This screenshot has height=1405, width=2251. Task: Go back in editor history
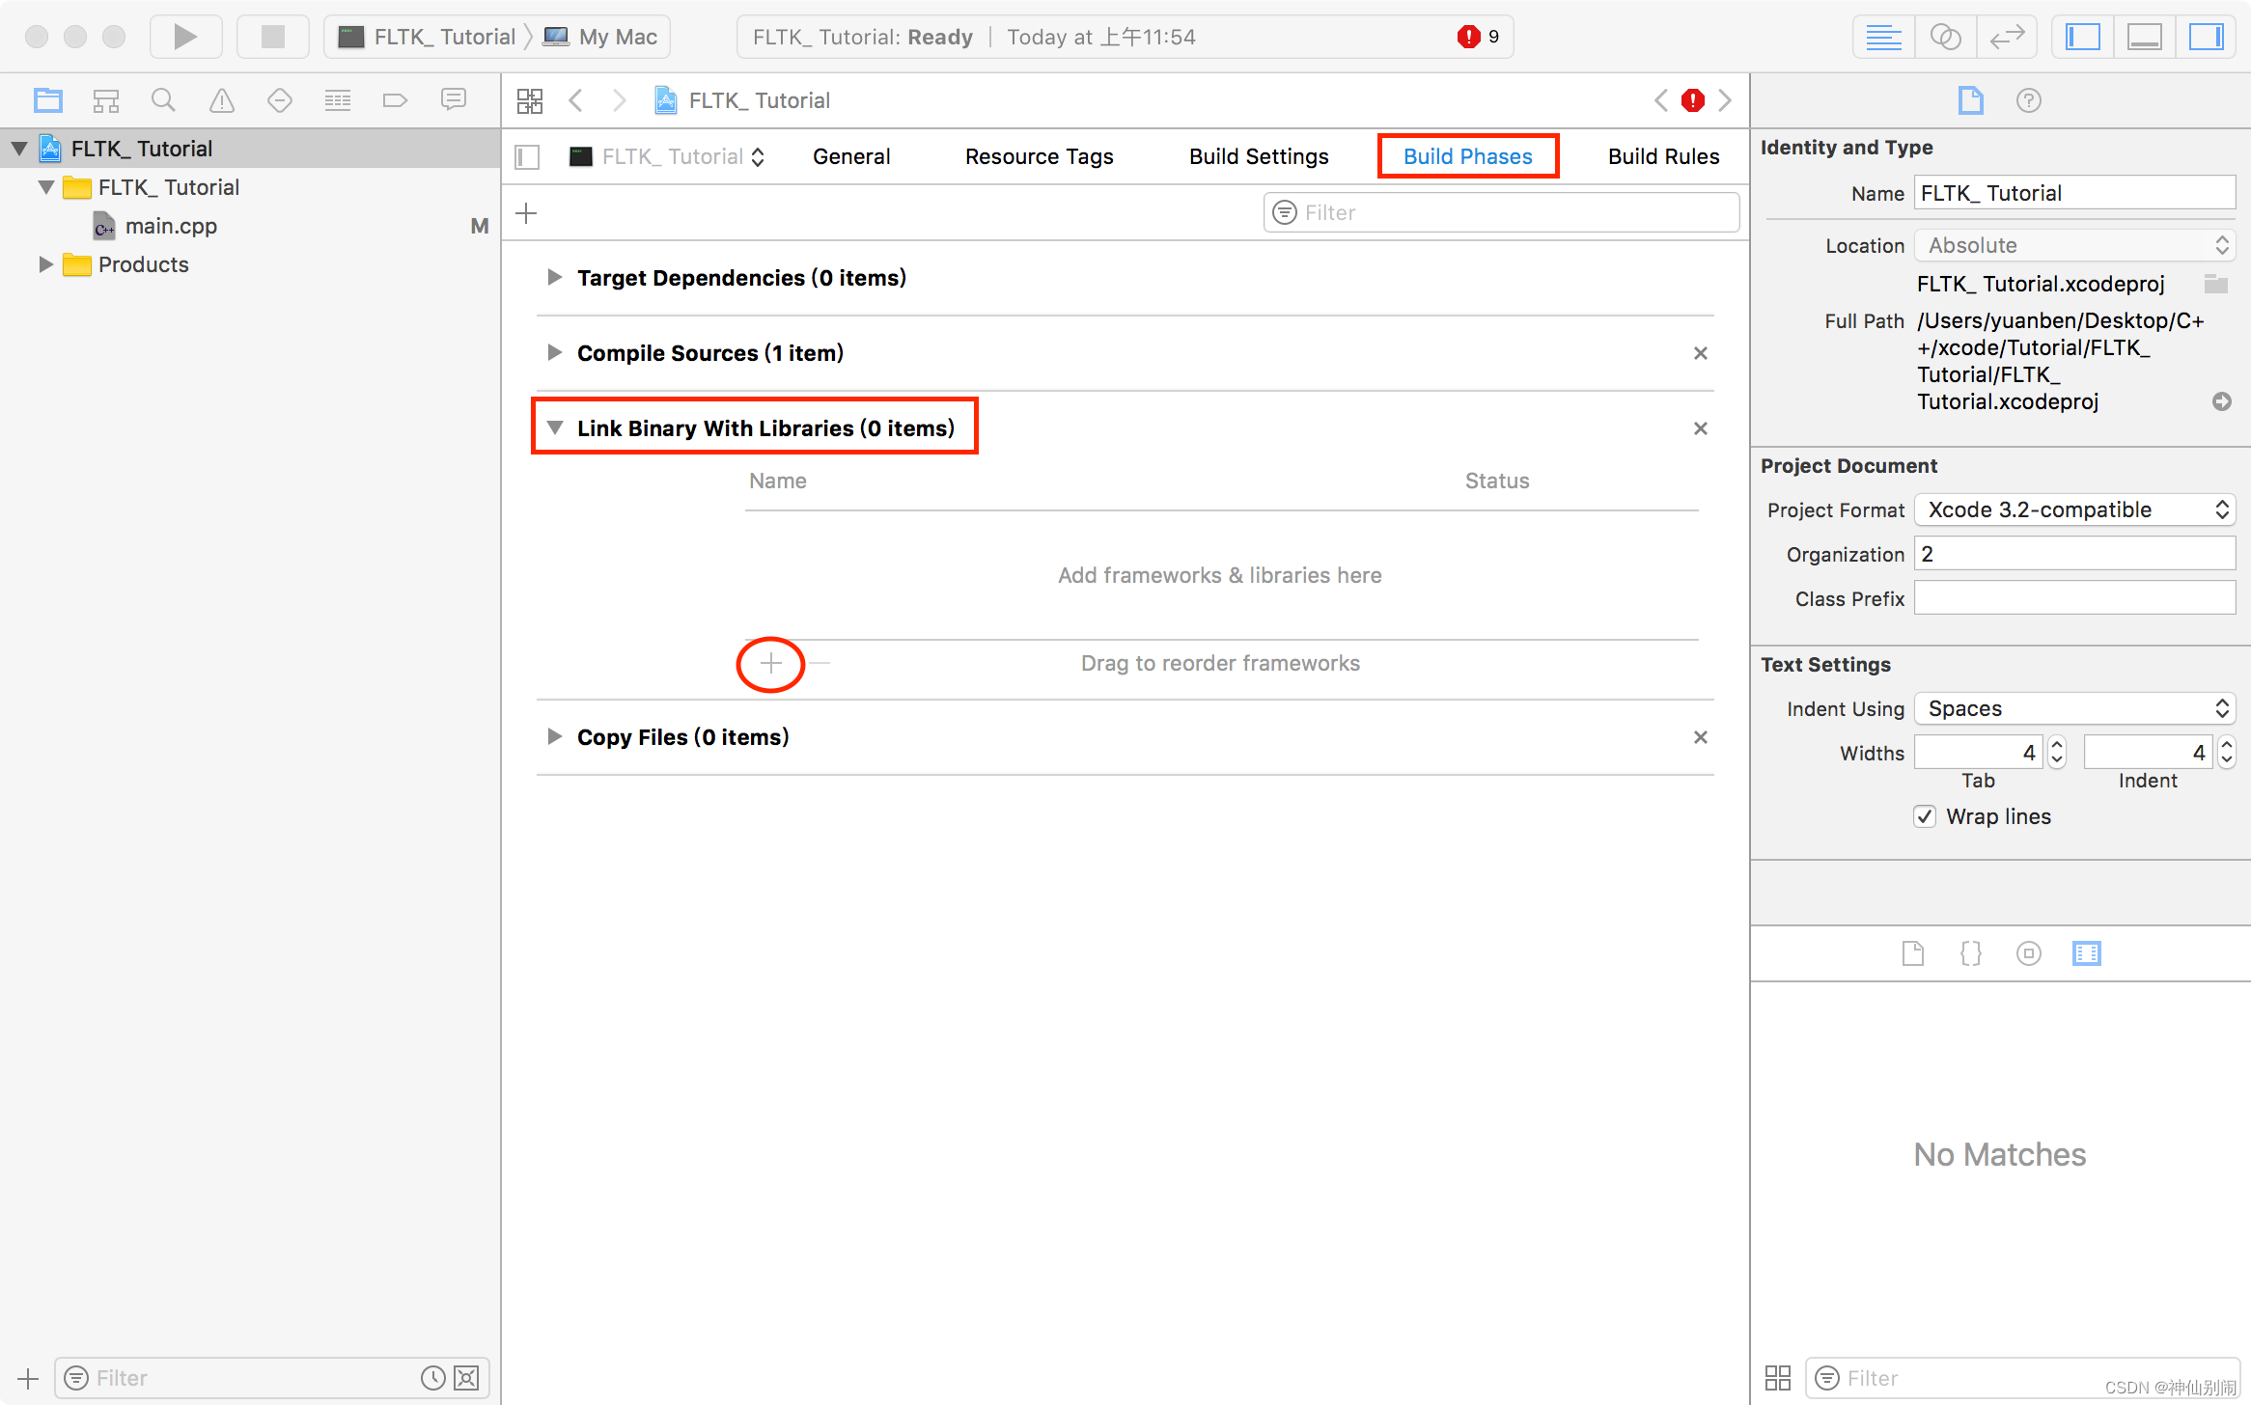[576, 100]
